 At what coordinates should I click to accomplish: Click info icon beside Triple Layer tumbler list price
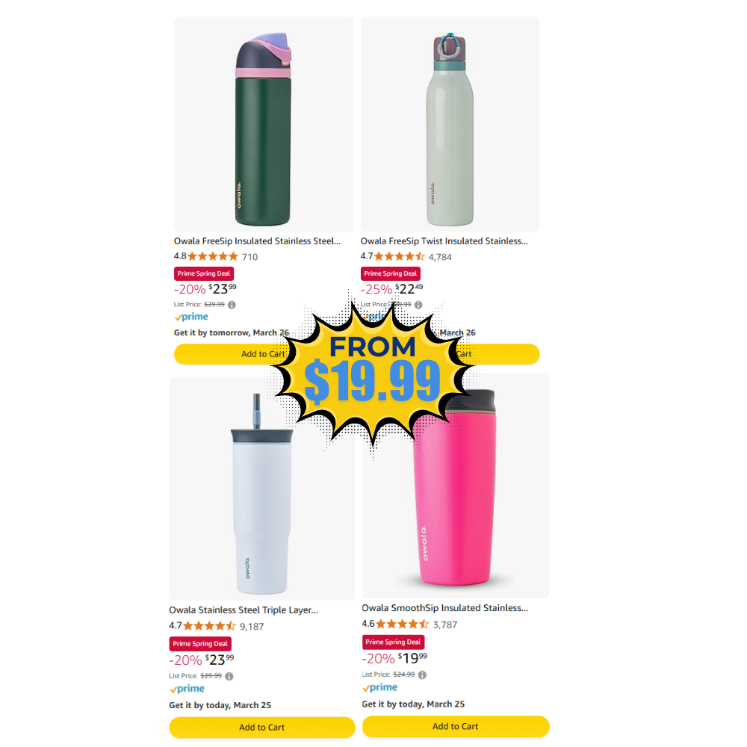coord(229,677)
